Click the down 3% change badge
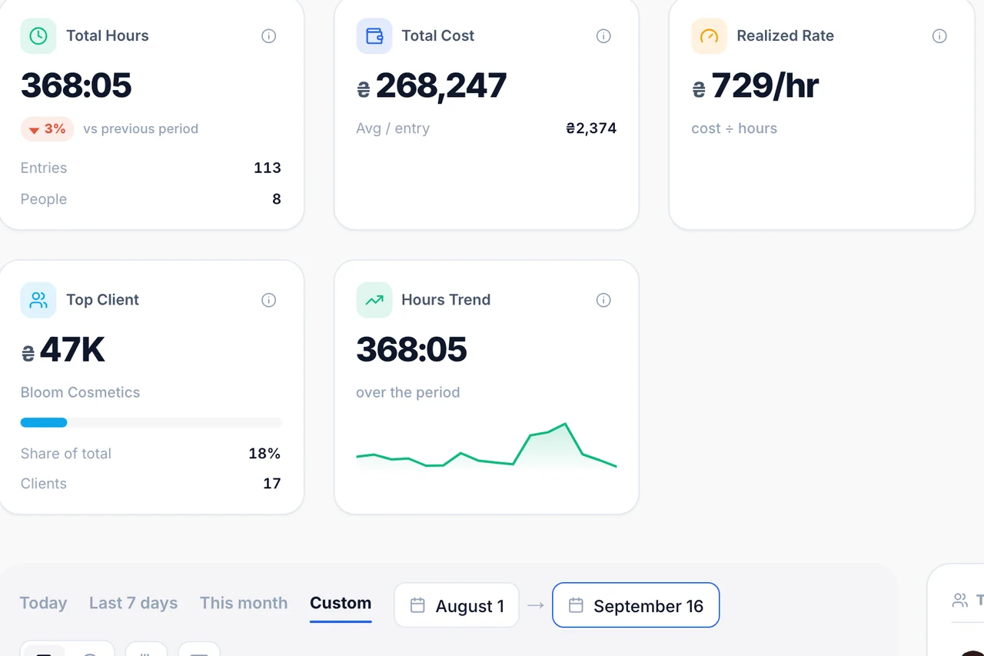The width and height of the screenshot is (984, 656). tap(47, 129)
